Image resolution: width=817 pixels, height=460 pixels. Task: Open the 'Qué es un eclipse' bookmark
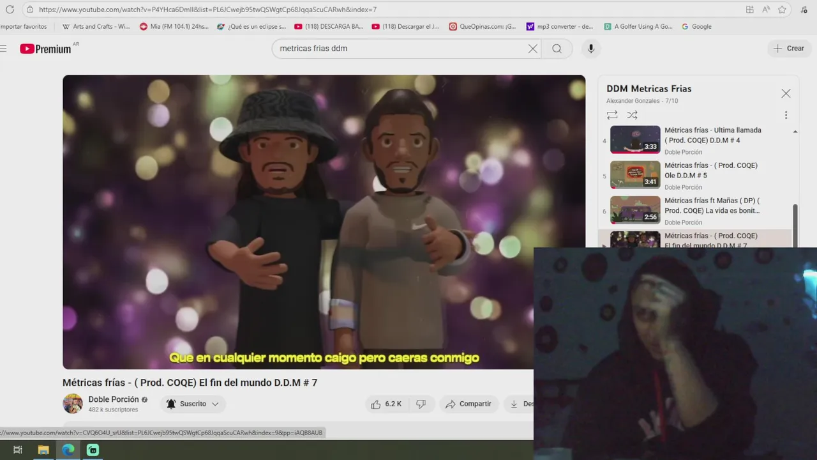click(x=251, y=27)
